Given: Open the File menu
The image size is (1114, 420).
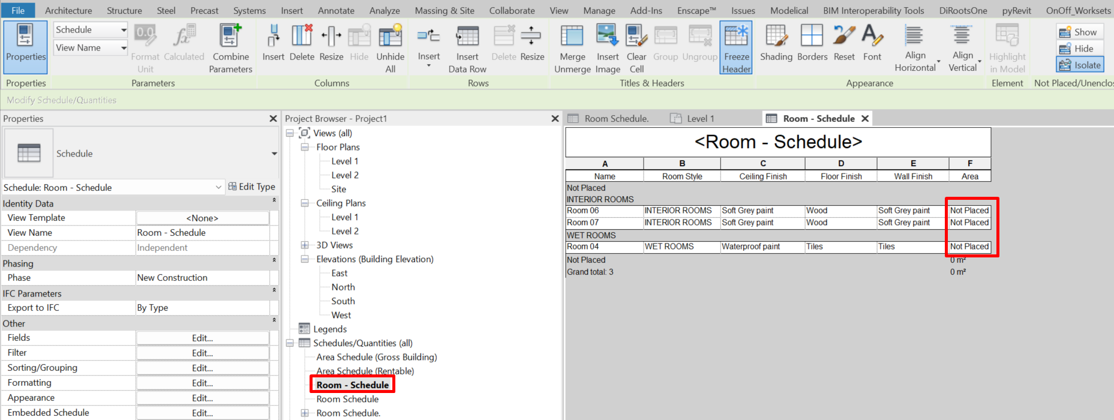Looking at the screenshot, I should tap(18, 10).
